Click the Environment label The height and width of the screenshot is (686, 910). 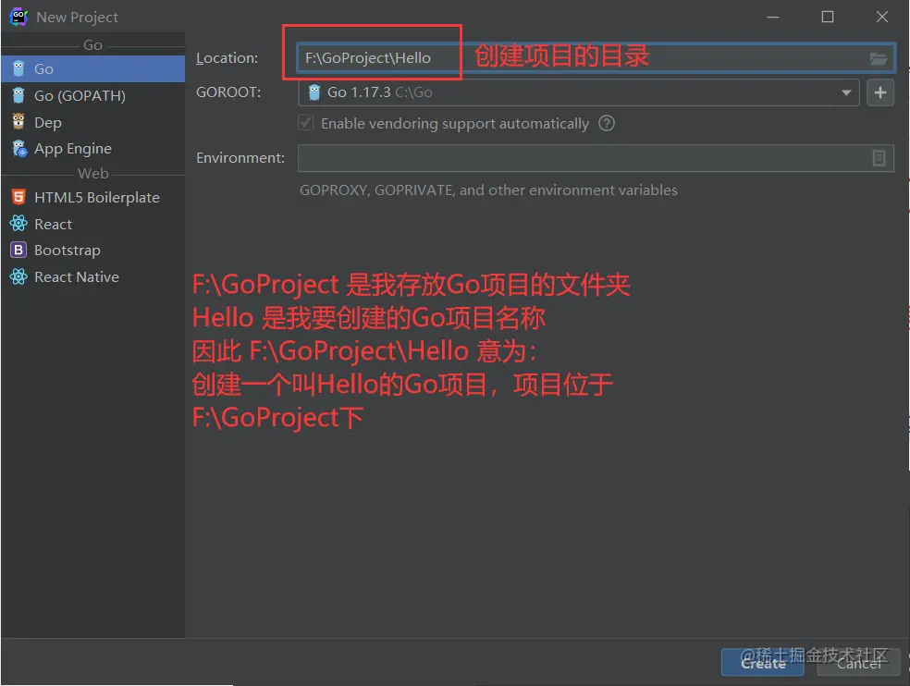click(240, 158)
